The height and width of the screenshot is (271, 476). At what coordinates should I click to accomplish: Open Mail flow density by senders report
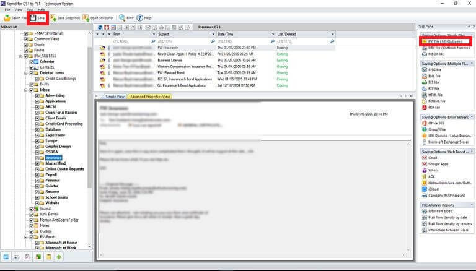point(447,224)
